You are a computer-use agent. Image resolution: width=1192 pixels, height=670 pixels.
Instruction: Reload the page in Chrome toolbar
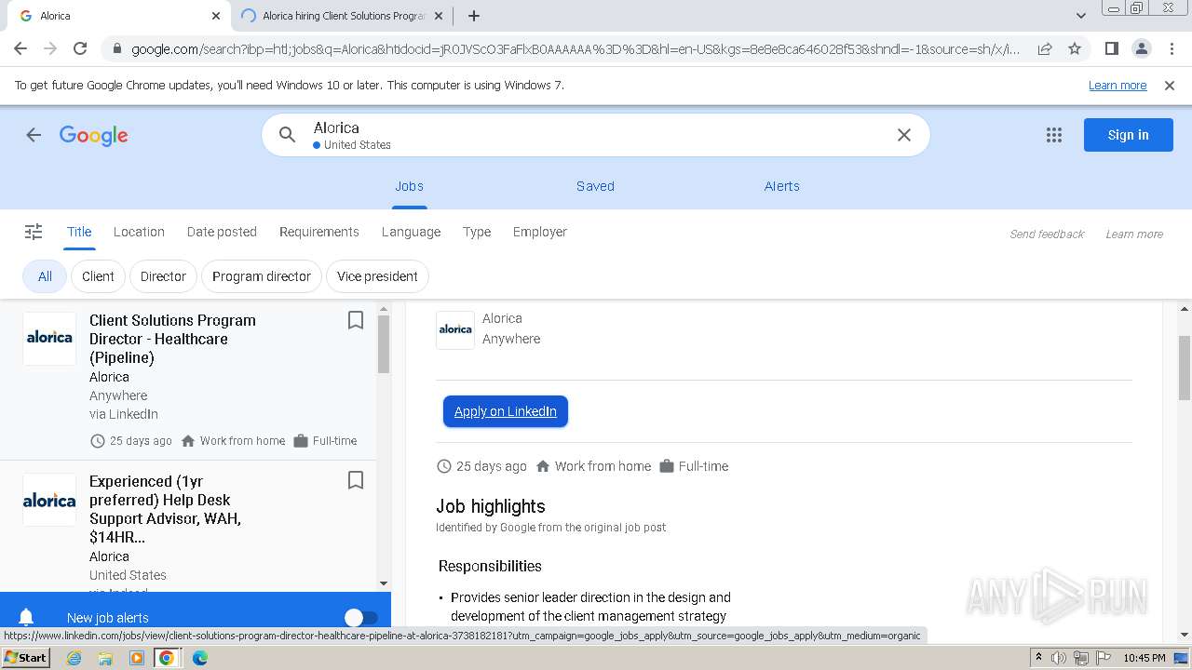click(80, 48)
